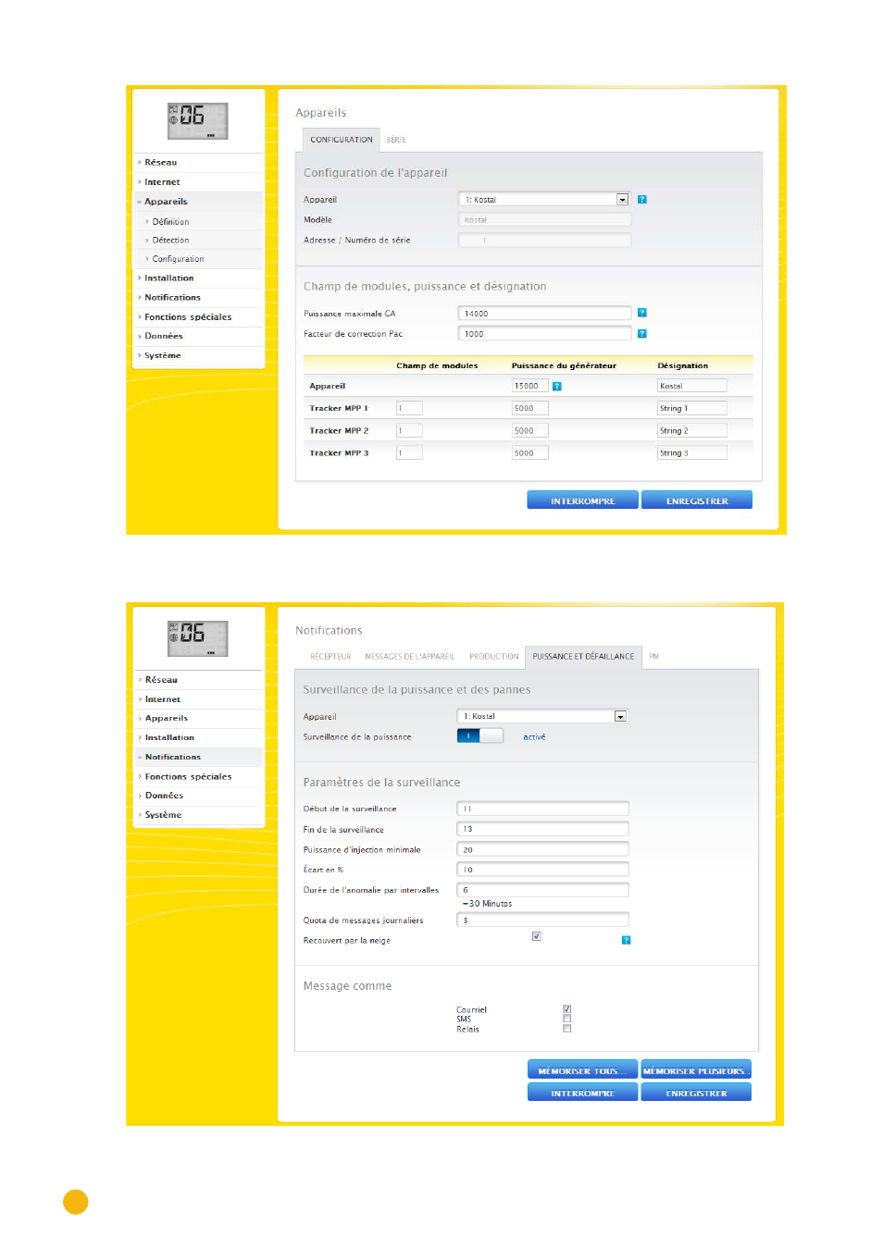Click the Quota de messages journaliers field
883x1248 pixels.
pyautogui.click(x=542, y=920)
